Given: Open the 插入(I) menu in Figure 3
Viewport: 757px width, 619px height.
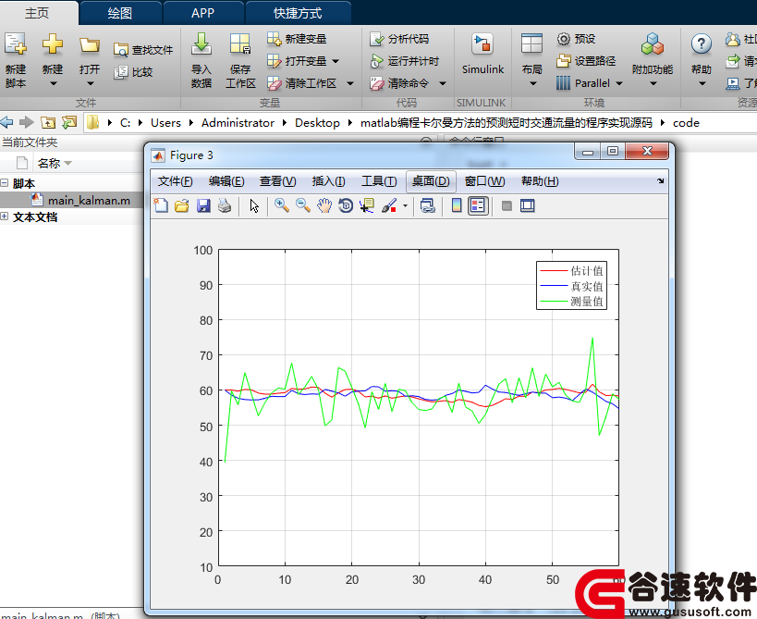Looking at the screenshot, I should click(x=328, y=181).
